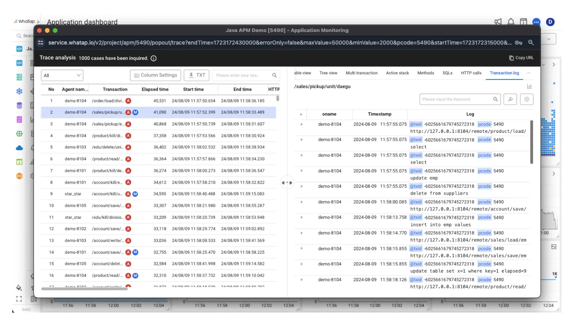574x328 pixels.
Task: Click the expand-all arrow in the log table header
Action: [301, 114]
